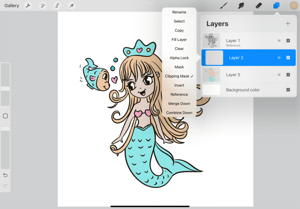This screenshot has height=209, width=300.
Task: Return to the Gallery
Action: coord(12,6)
